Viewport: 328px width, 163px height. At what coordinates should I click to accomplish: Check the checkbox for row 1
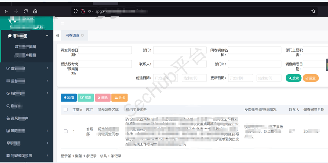point(66,132)
